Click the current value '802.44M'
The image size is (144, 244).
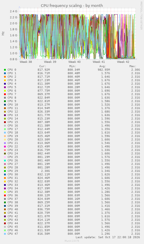point(44,154)
